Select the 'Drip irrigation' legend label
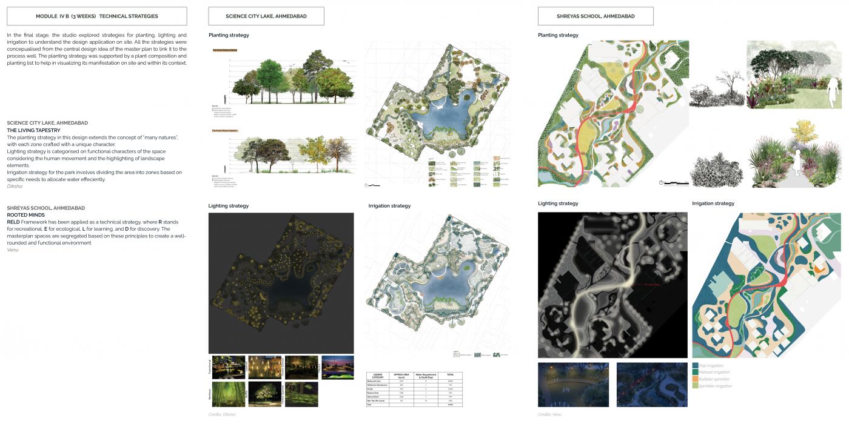The width and height of the screenshot is (849, 424). pos(712,365)
